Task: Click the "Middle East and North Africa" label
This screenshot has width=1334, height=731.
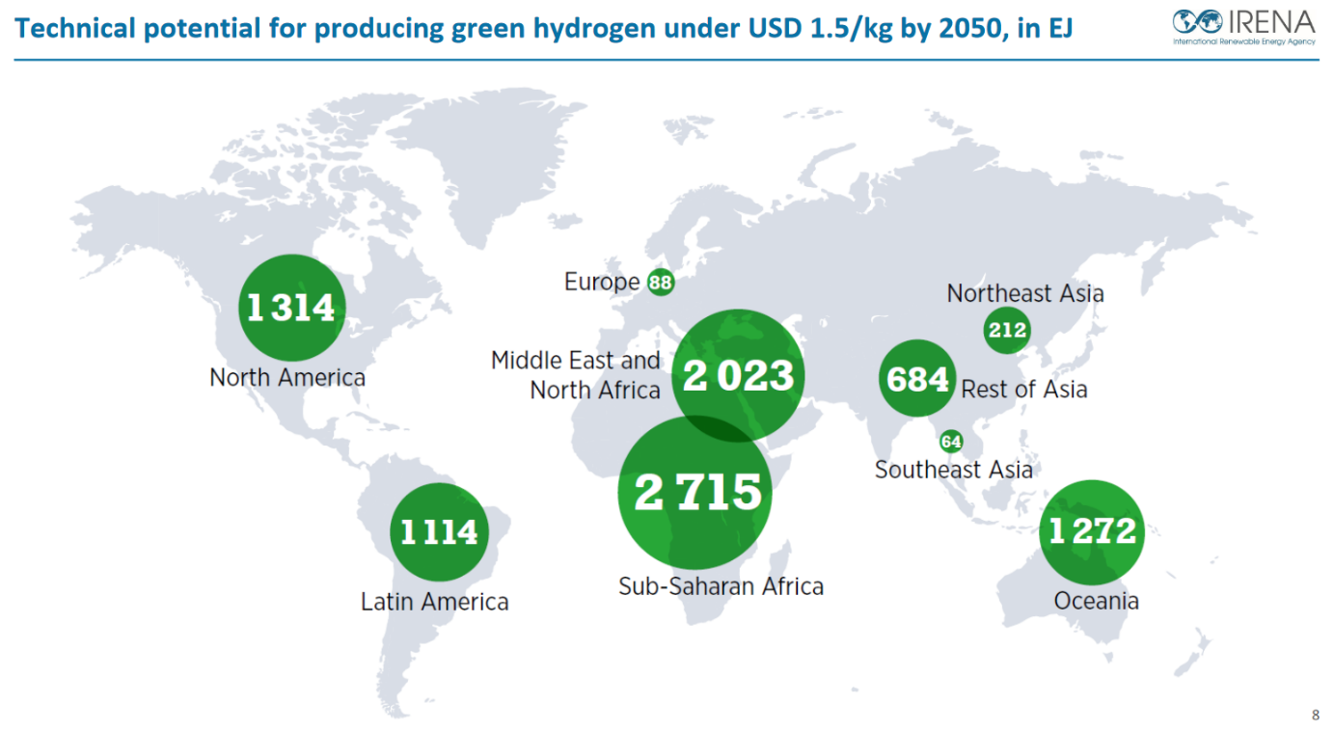Action: [577, 374]
